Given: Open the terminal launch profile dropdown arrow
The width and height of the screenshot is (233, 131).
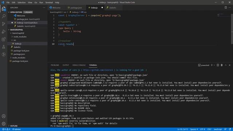Looking at the screenshot, I should (214, 65).
